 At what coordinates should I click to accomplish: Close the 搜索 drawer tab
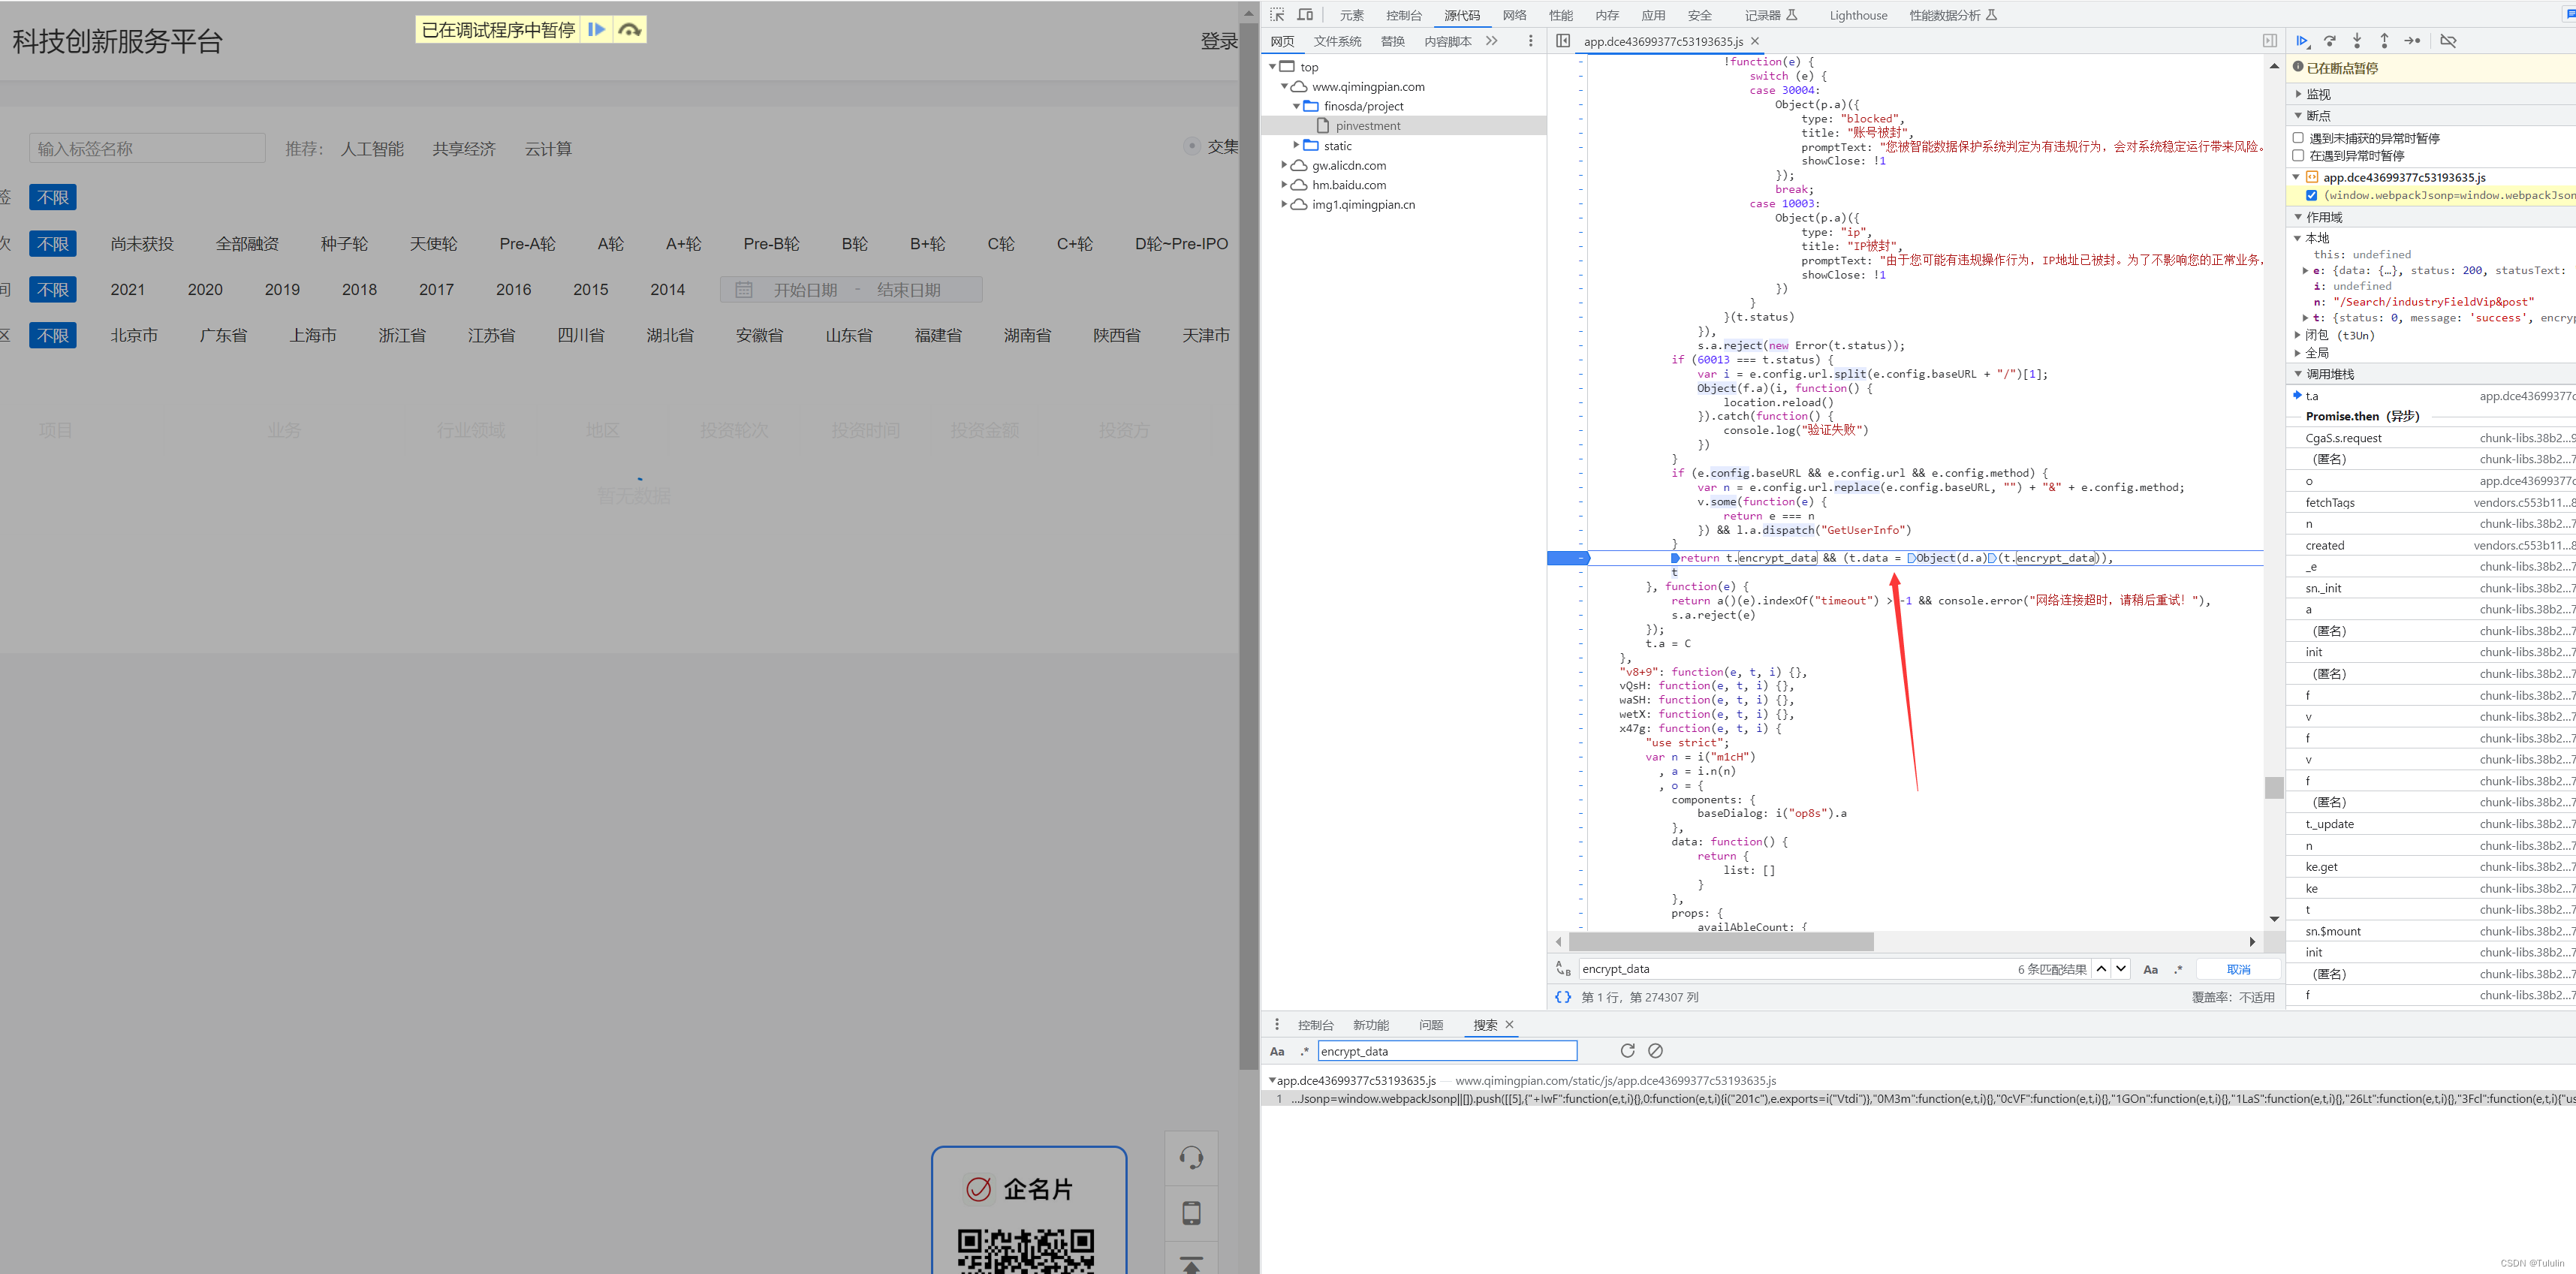tap(1509, 1025)
